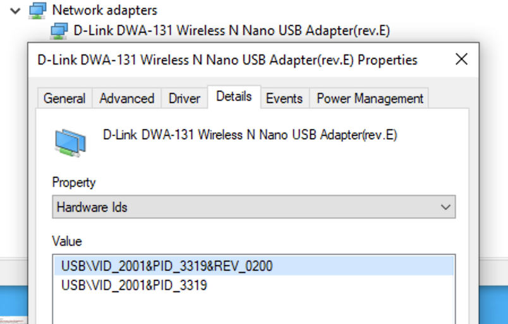Click the Network adapters category icon
508x324 pixels.
coord(37,10)
